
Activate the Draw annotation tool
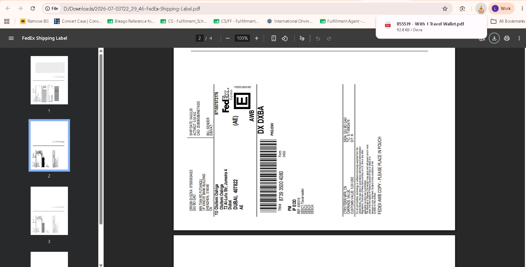[302, 38]
